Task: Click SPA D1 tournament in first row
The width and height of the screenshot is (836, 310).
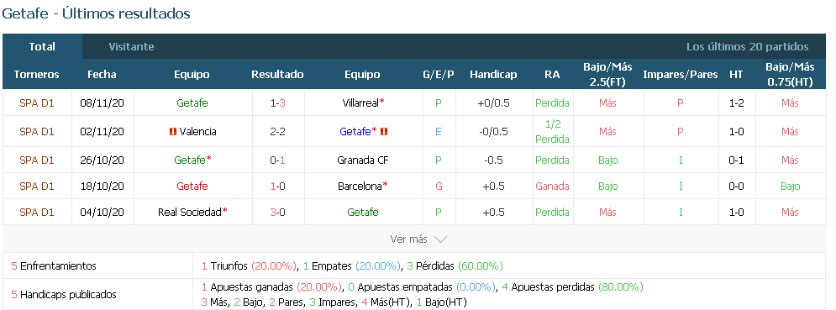Action: coord(37,103)
